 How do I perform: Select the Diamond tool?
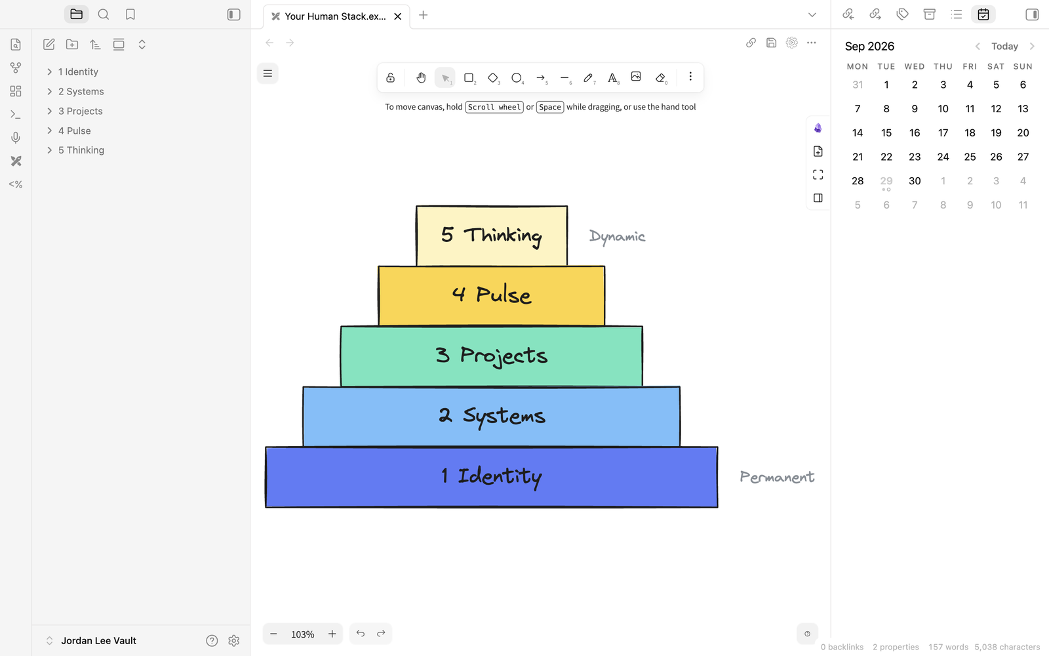(493, 77)
